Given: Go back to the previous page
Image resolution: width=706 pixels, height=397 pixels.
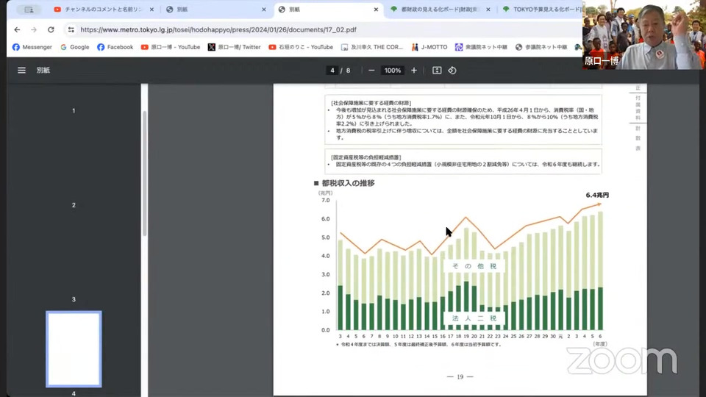Looking at the screenshot, I should tap(17, 29).
